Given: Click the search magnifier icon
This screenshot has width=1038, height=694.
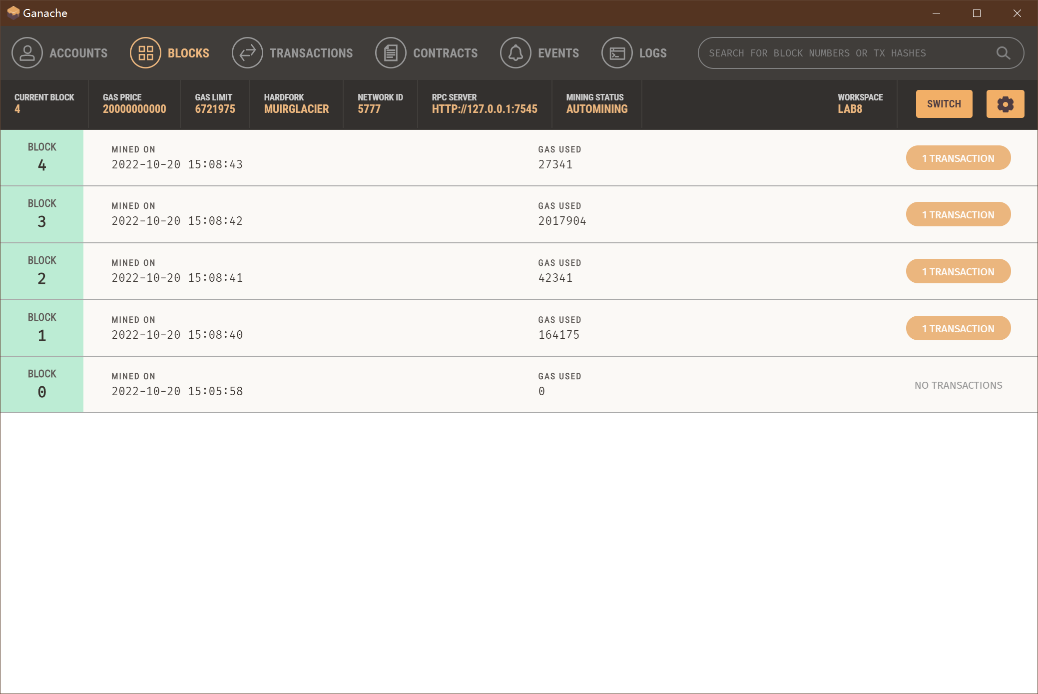Looking at the screenshot, I should (1003, 53).
